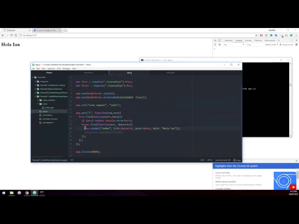
Task: Close the DevTools panel
Action: pos(296,41)
